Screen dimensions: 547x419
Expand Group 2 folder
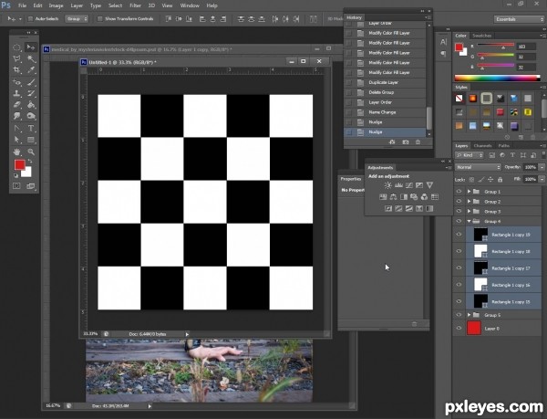[x=470, y=202]
